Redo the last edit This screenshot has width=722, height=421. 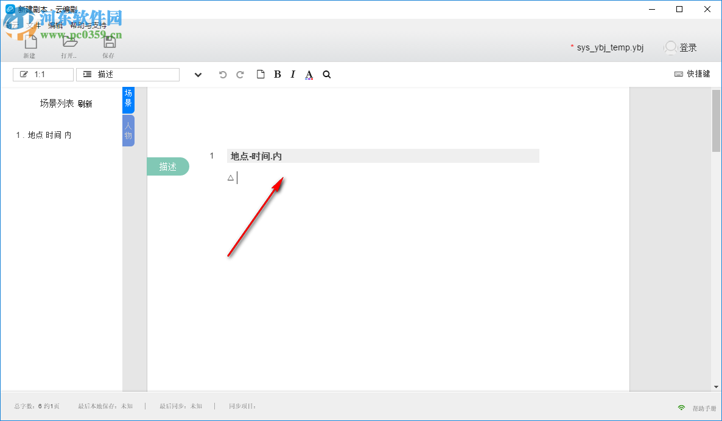tap(240, 74)
